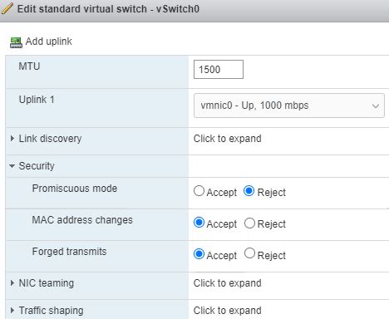Click 'Click to expand' beside Link discovery
This screenshot has width=389, height=319.
point(227,139)
